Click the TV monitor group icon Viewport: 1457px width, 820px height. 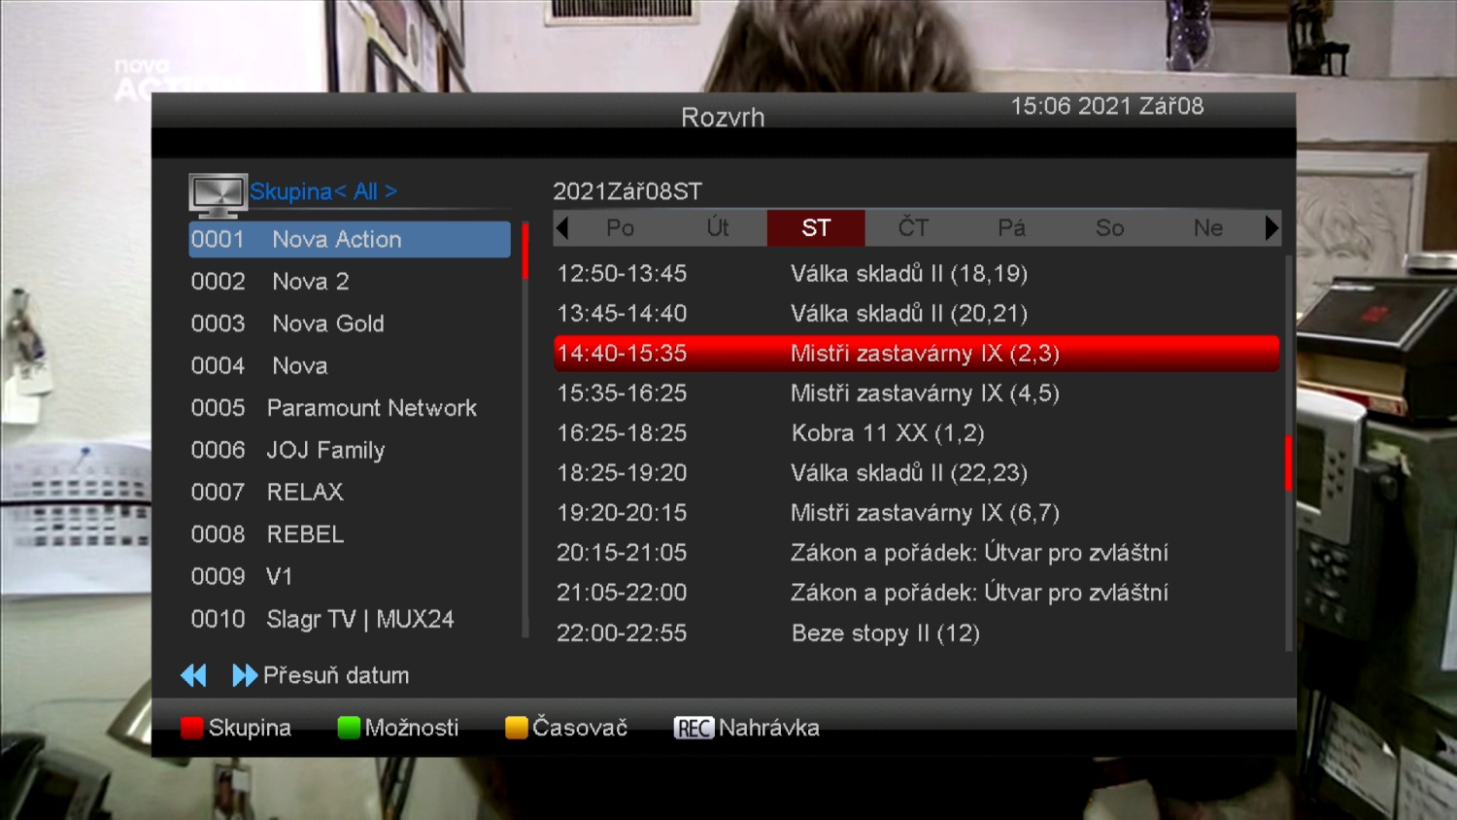pos(218,195)
